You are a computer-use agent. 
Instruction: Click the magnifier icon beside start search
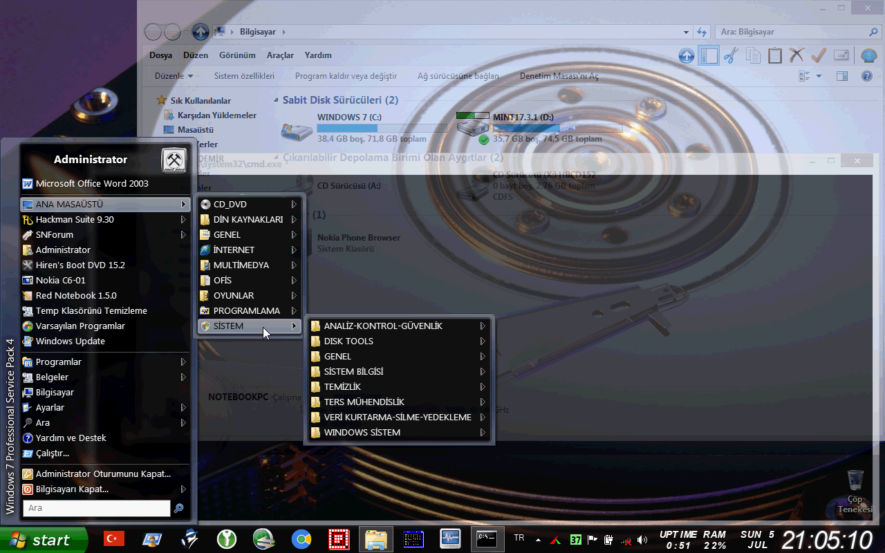pyautogui.click(x=179, y=508)
